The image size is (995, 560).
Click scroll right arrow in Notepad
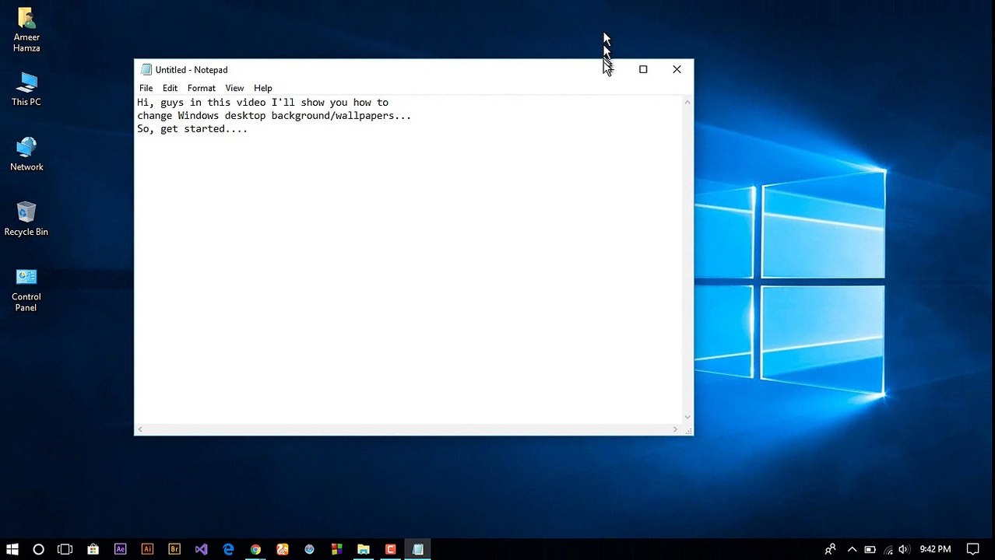pos(676,429)
